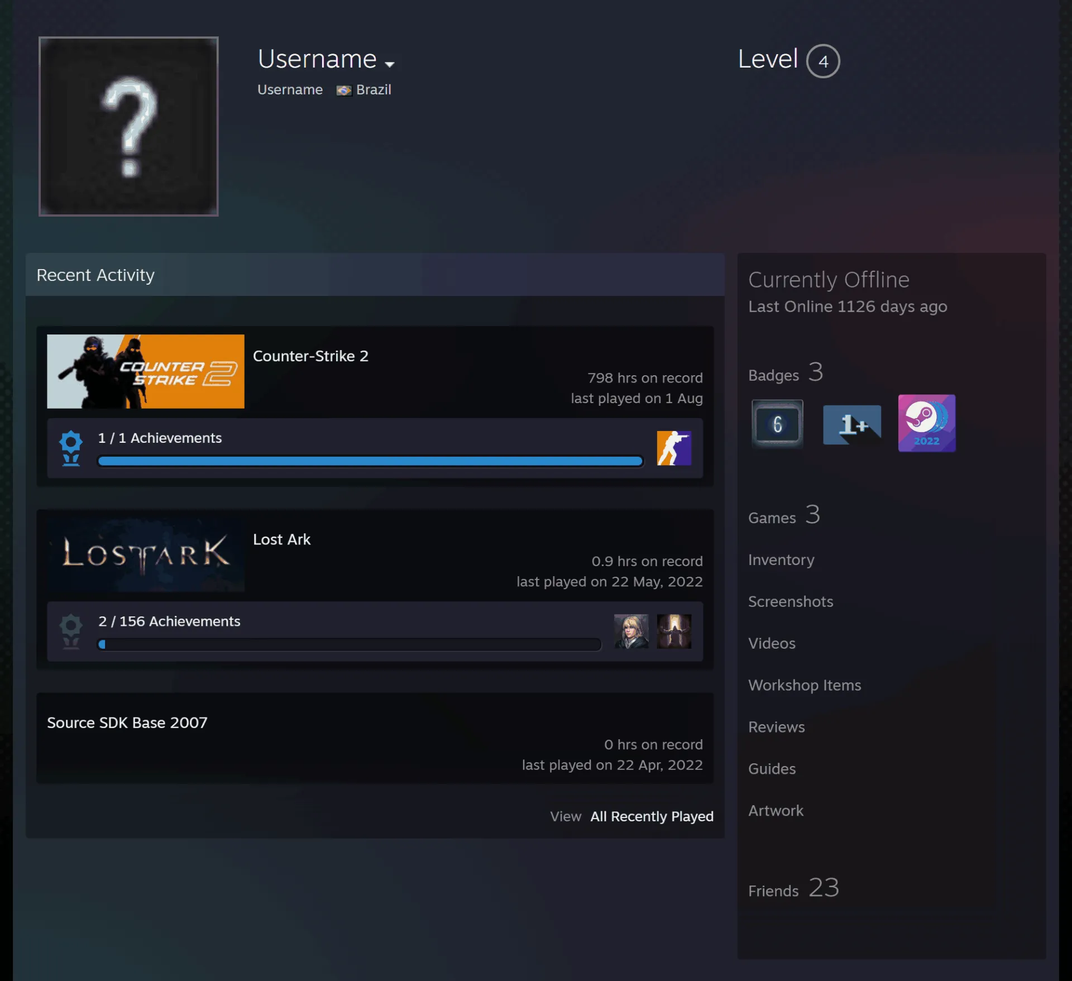Viewport: 1072px width, 981px height.
Task: Open the Inventory section
Action: pos(781,559)
